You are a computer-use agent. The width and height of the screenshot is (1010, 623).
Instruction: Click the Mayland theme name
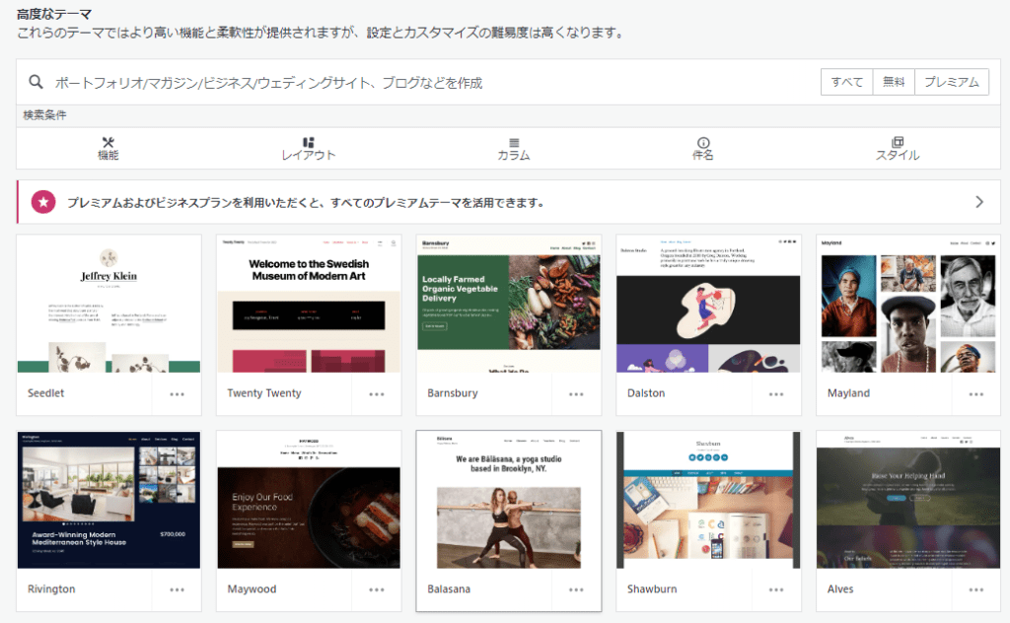tap(848, 393)
